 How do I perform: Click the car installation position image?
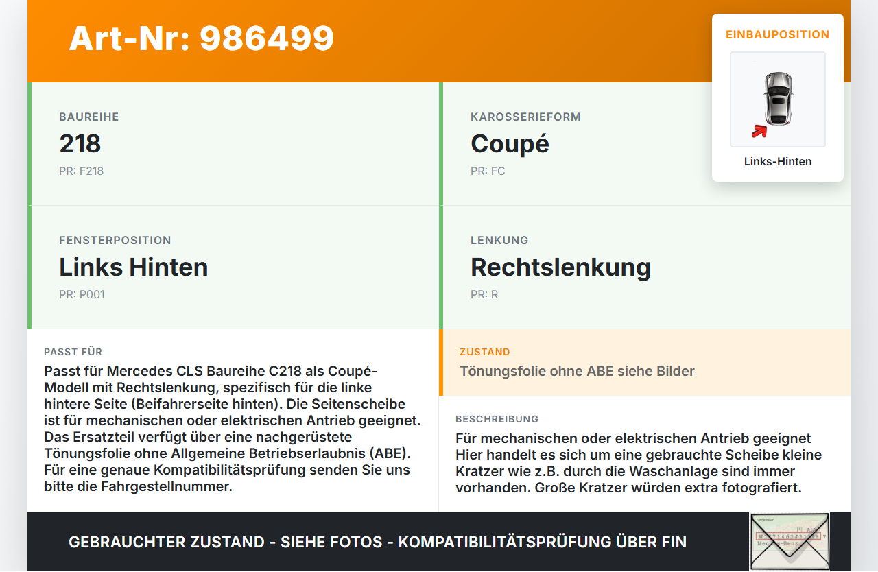[x=778, y=99]
